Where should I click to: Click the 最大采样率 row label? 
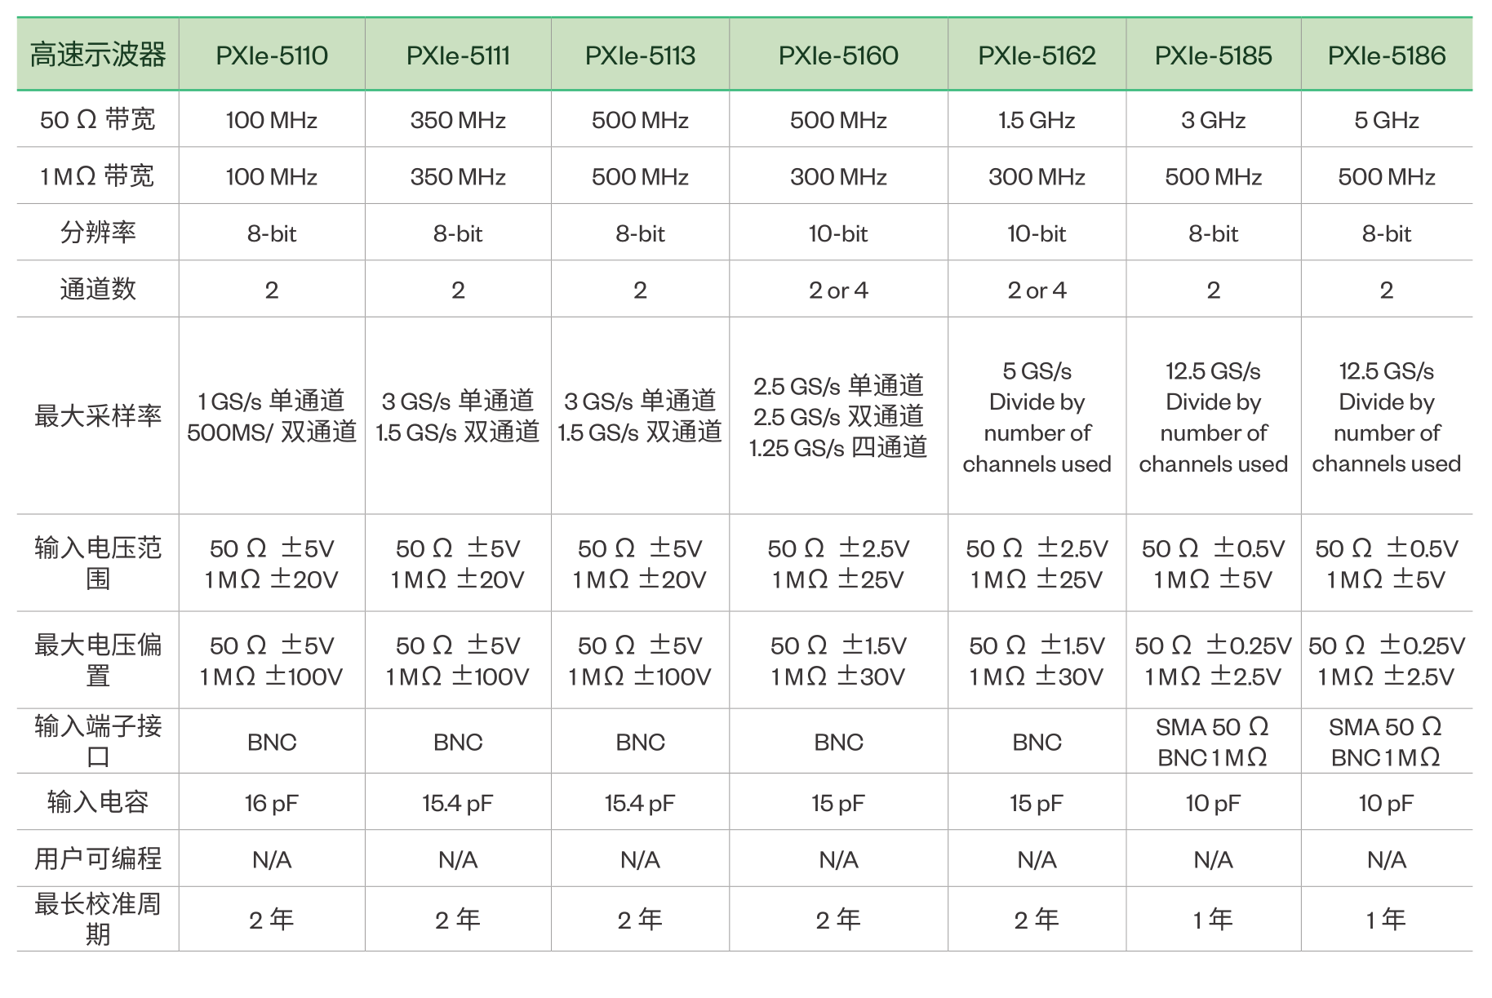pos(98,416)
